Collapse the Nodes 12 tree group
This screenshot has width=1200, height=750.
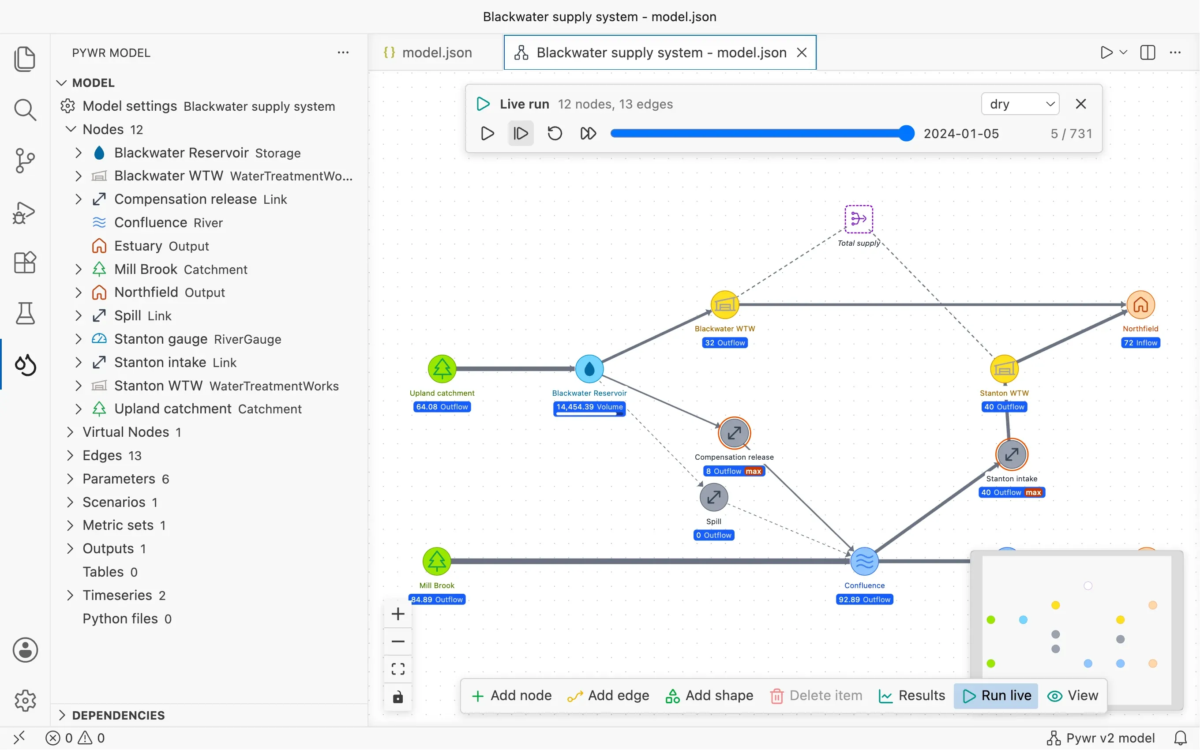click(x=71, y=129)
